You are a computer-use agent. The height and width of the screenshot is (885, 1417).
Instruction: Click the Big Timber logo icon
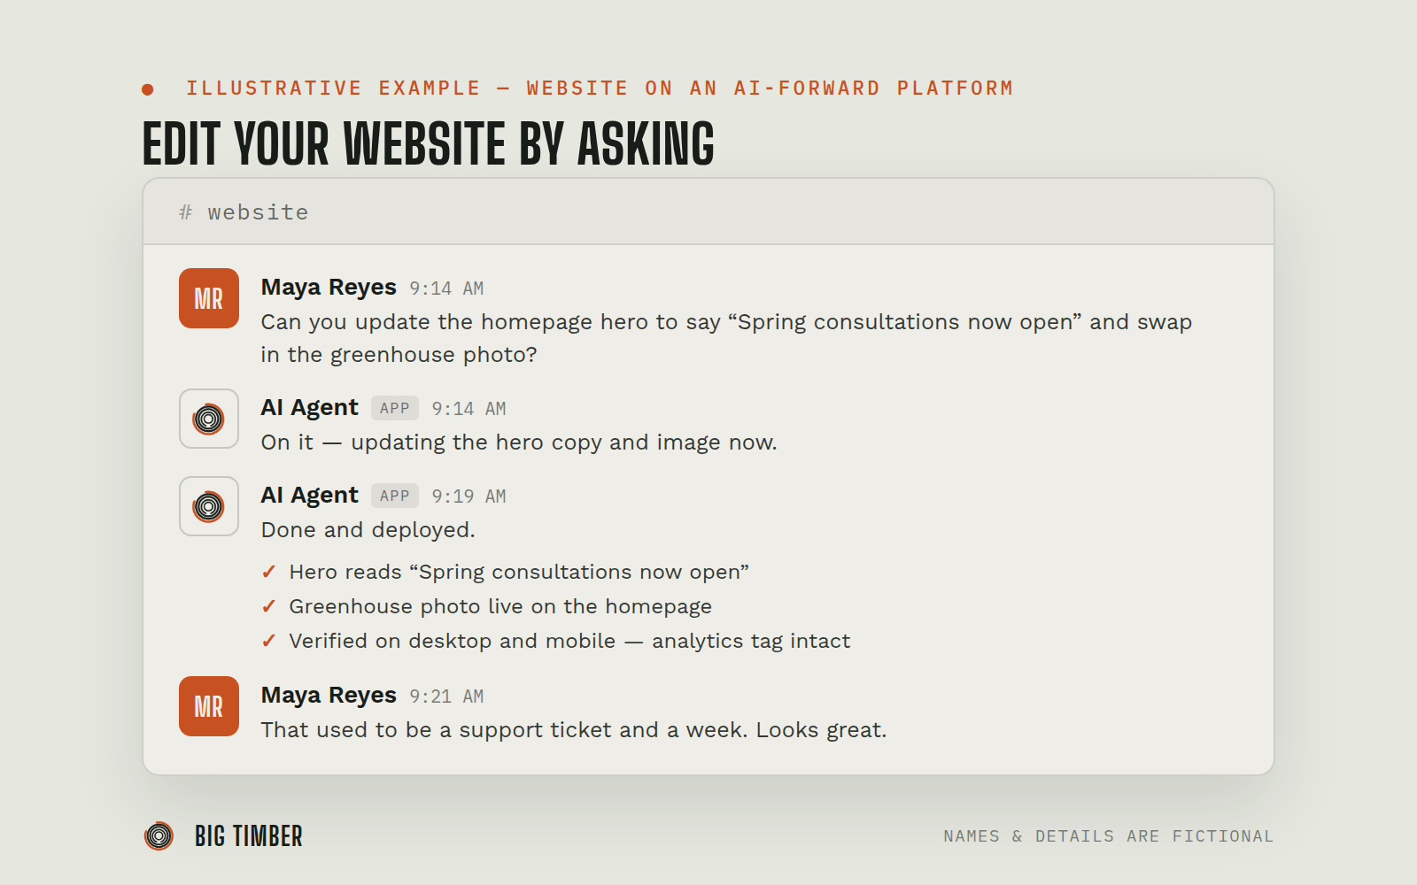point(159,835)
